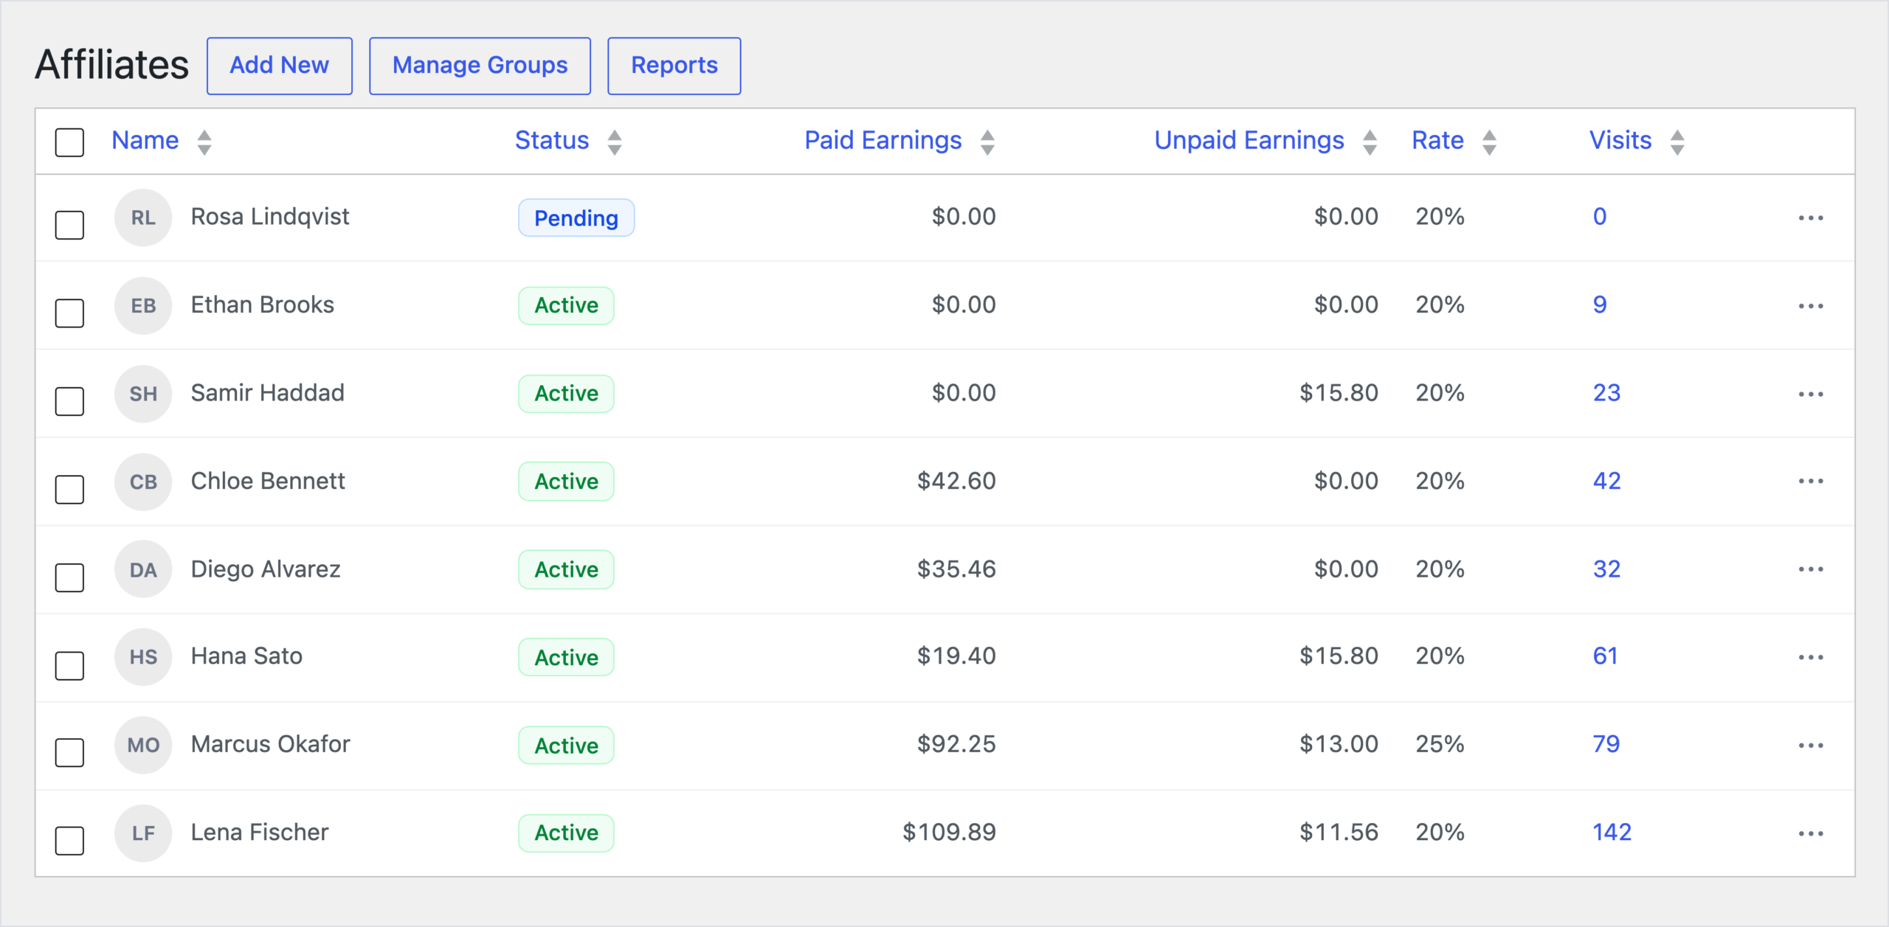The image size is (1889, 927).
Task: Click Marcus Okafor's MO avatar
Action: [143, 745]
